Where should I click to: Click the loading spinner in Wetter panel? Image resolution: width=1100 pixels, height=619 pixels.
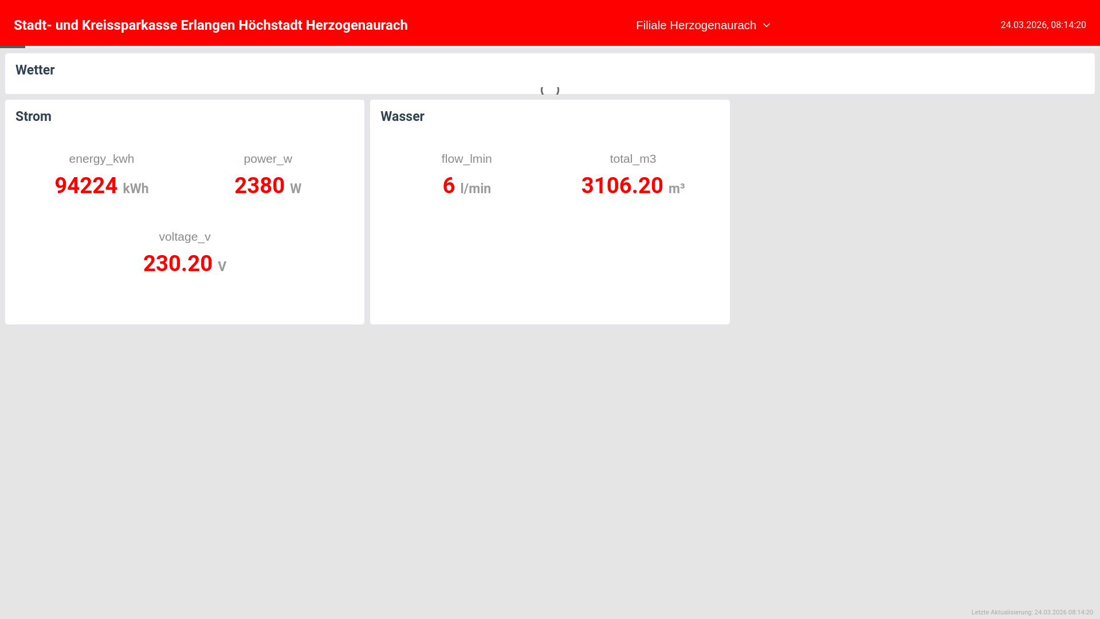pyautogui.click(x=550, y=89)
